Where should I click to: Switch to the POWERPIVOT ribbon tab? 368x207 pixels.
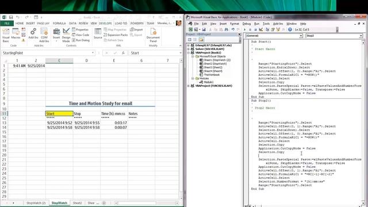click(x=137, y=24)
